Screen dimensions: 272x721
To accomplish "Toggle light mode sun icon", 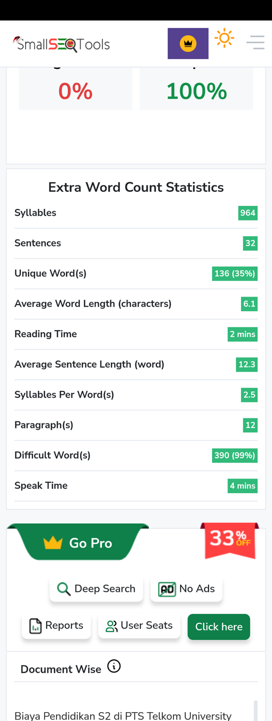I will (225, 38).
